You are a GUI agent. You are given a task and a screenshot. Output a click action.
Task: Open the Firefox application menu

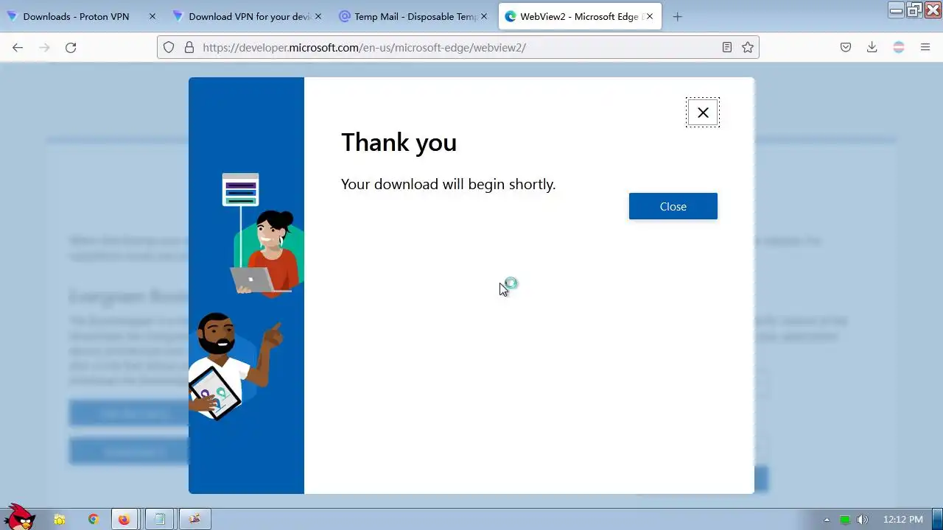(x=925, y=47)
